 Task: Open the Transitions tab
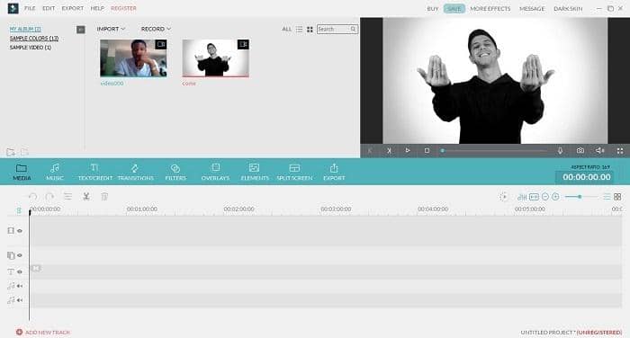[135, 172]
